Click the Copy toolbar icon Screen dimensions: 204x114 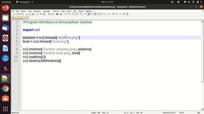(x=41, y=14)
